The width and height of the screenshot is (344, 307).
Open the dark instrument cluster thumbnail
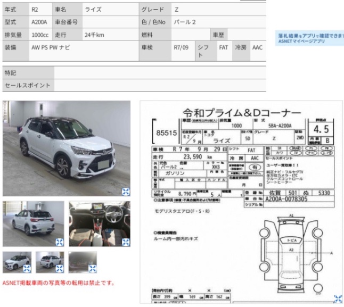pos(83,262)
